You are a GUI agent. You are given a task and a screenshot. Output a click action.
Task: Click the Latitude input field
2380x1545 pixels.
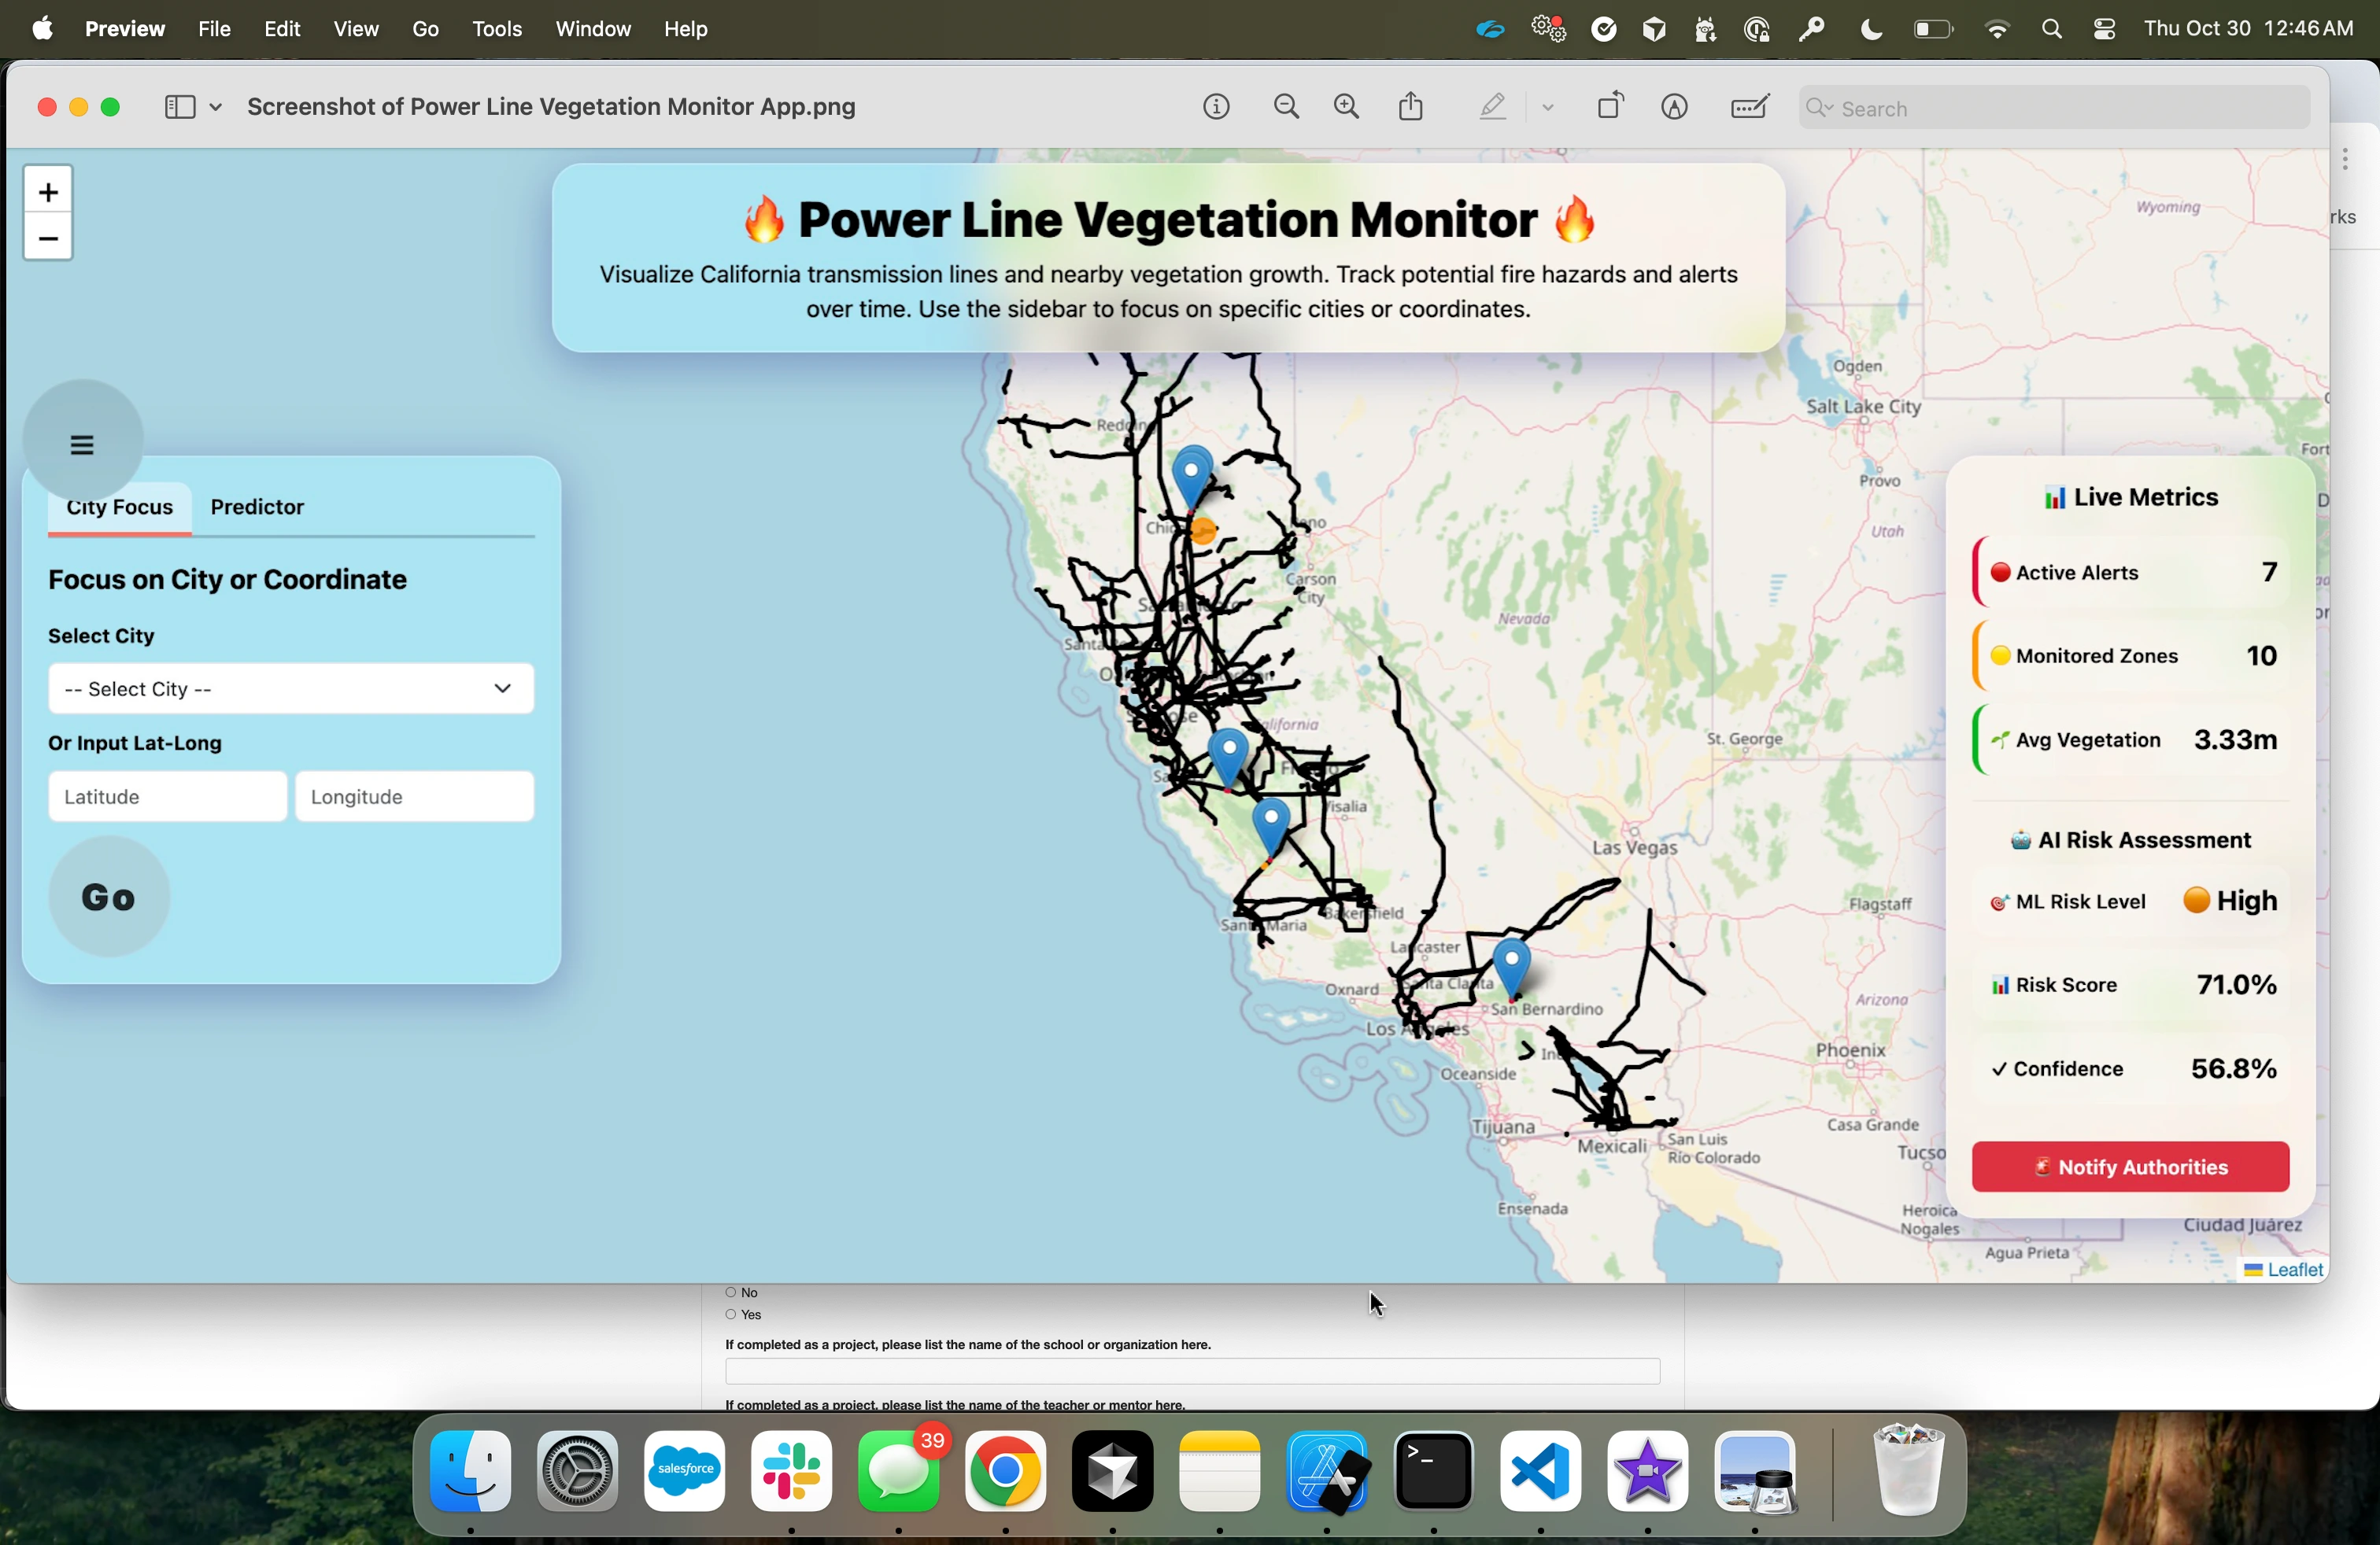point(167,796)
